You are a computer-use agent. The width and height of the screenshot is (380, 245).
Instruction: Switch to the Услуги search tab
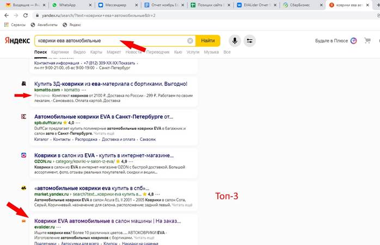[193, 52]
